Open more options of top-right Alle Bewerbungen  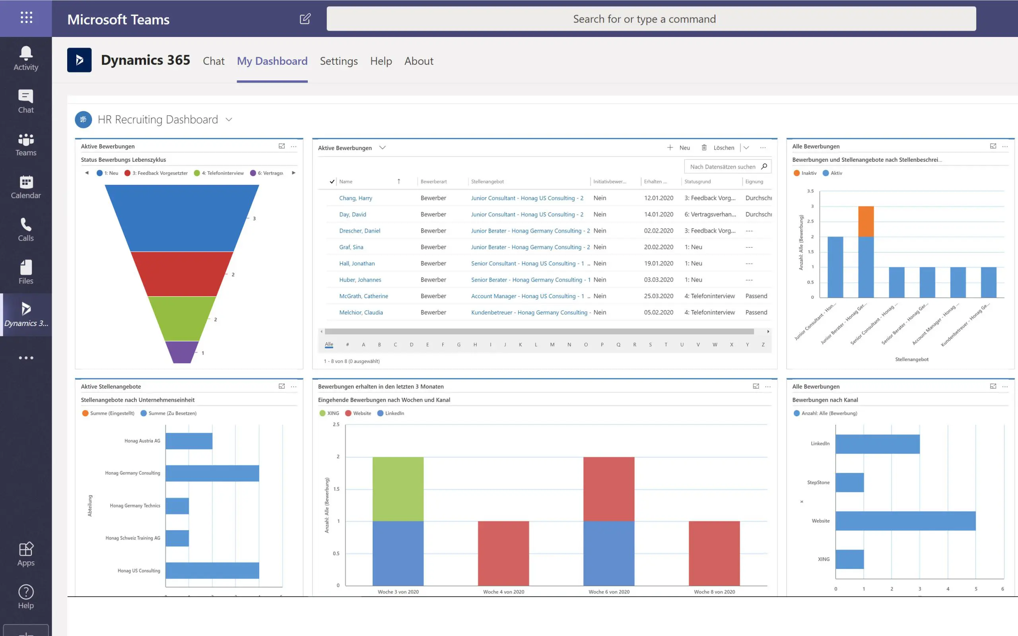click(x=1005, y=146)
